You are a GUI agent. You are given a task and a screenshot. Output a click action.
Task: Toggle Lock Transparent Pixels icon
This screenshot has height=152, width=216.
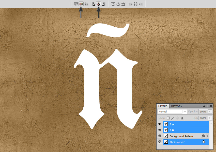click(x=168, y=118)
